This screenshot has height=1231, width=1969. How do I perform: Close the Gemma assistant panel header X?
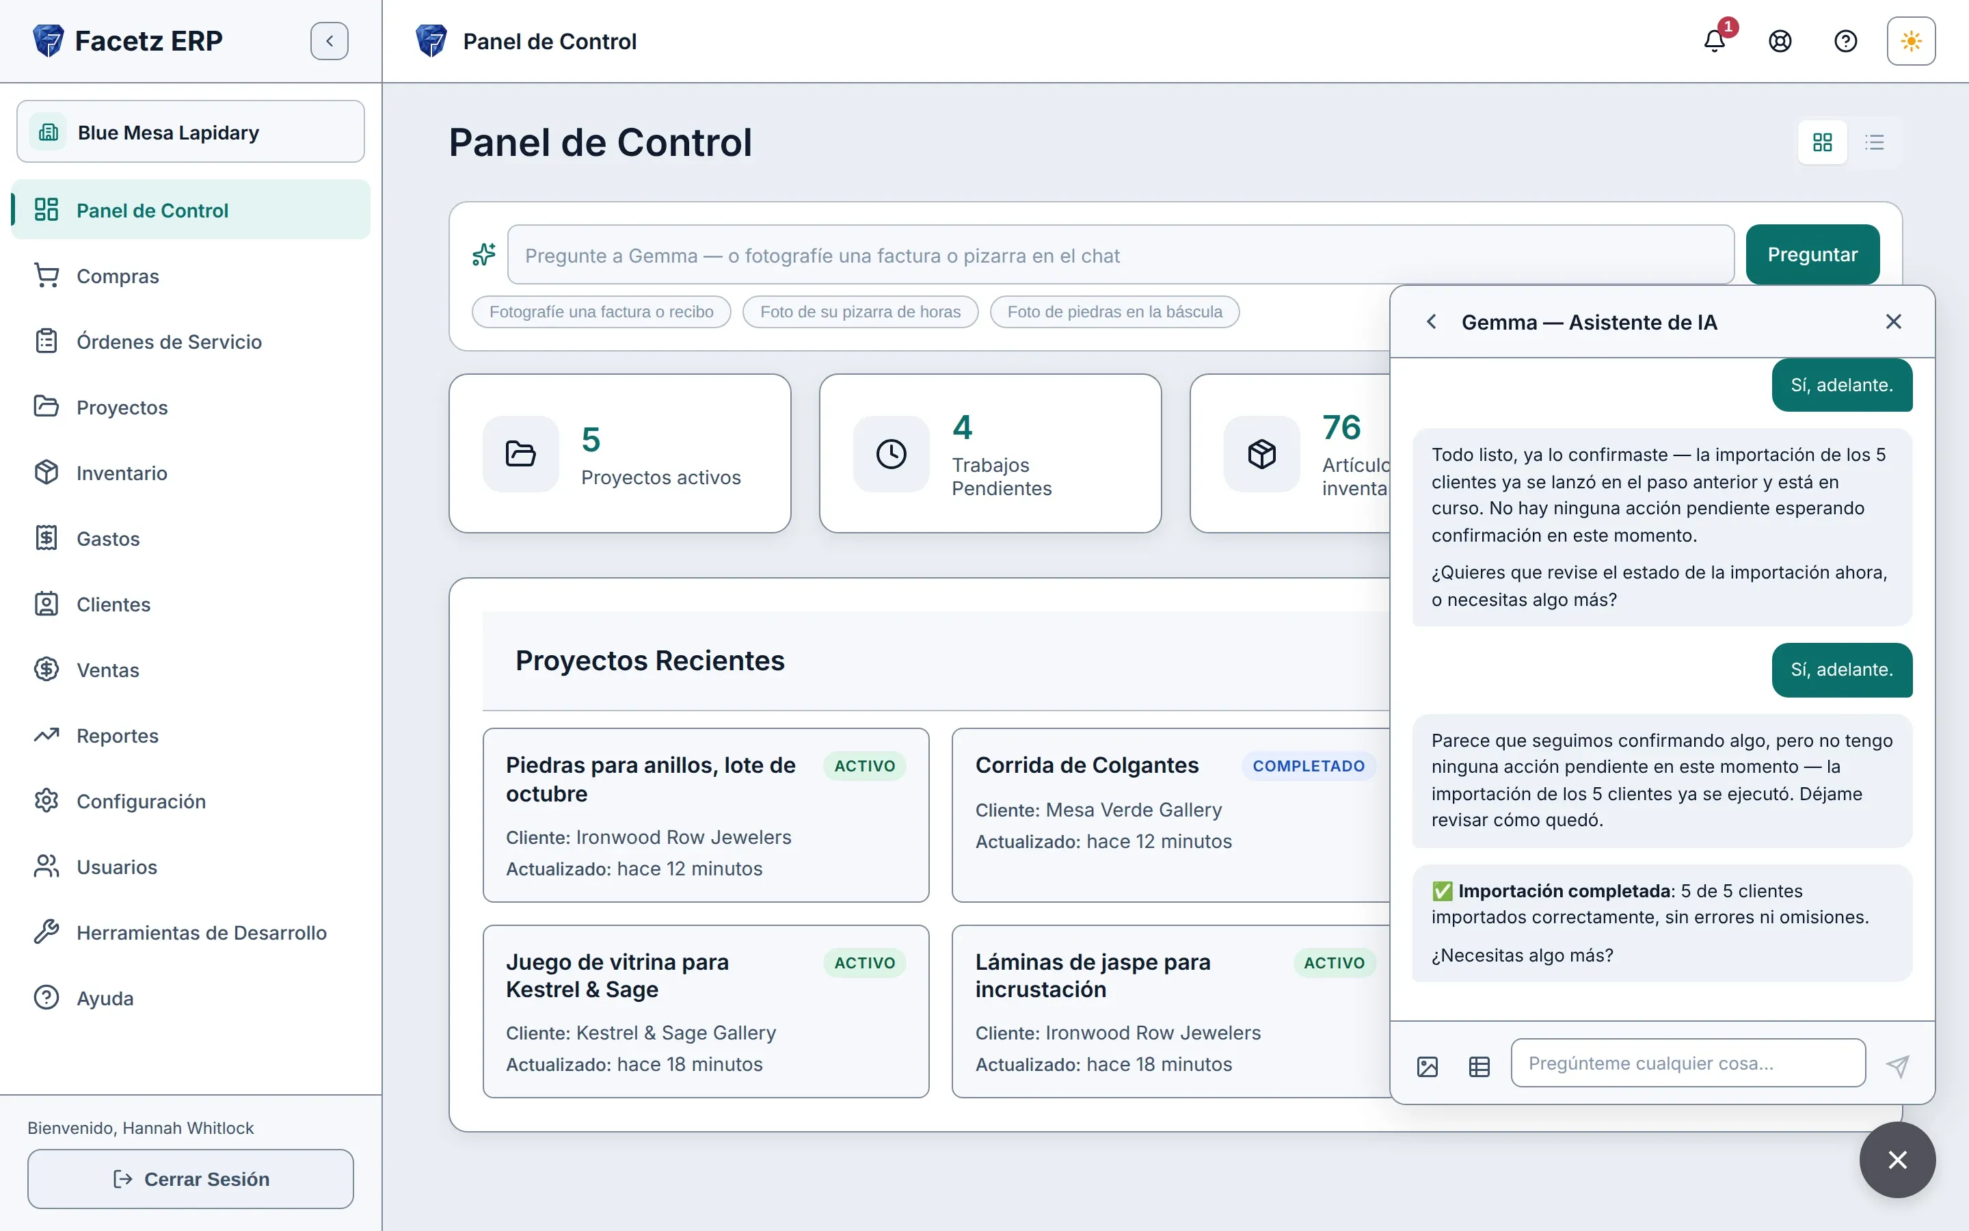coord(1893,321)
